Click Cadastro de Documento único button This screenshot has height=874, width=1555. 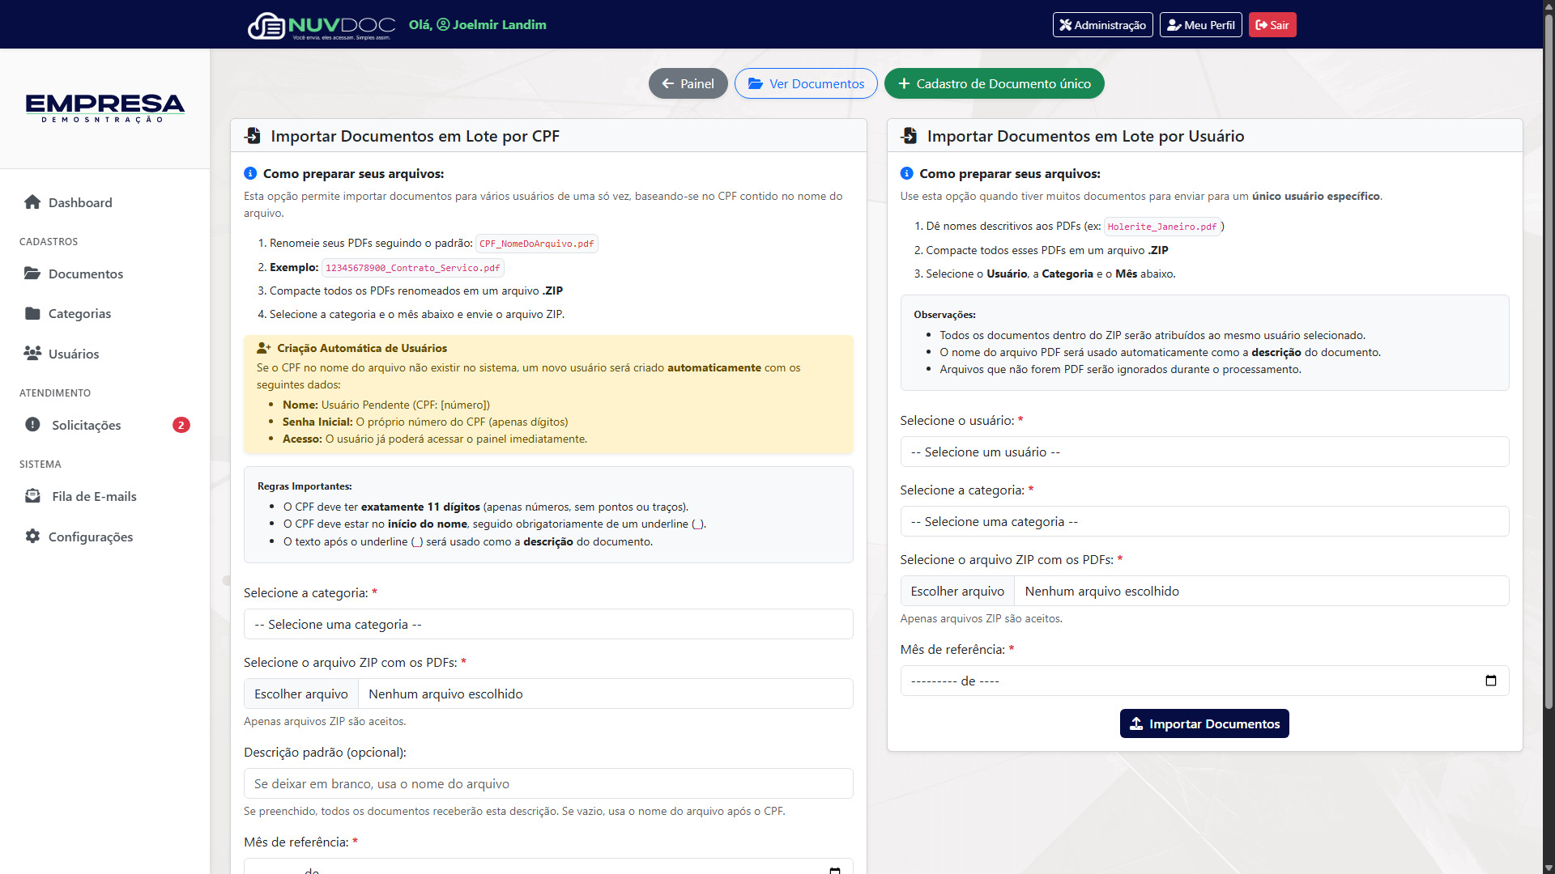tap(994, 83)
